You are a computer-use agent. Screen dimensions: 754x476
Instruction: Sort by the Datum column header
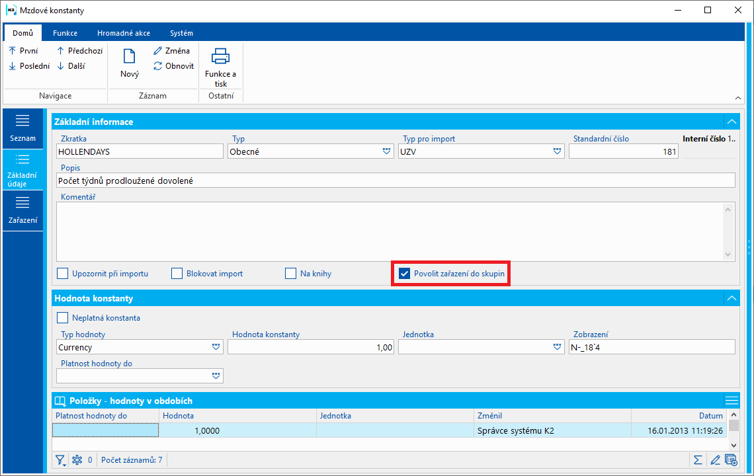click(679, 416)
